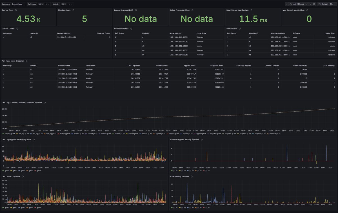The width and height of the screenshot is (338, 213).
Task: Click the clock icon in the time picker
Action: pyautogui.click(x=290, y=4)
